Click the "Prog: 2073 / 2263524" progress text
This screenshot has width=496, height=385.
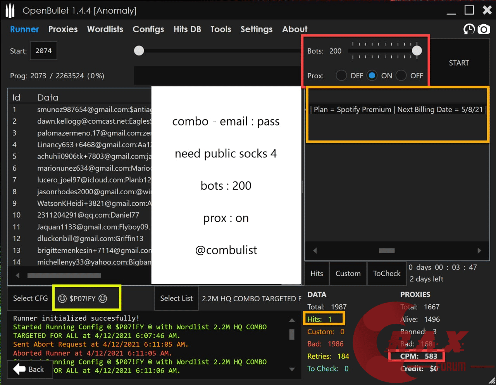point(57,76)
